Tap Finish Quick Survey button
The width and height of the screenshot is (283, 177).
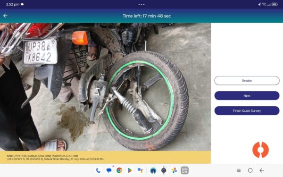click(247, 111)
